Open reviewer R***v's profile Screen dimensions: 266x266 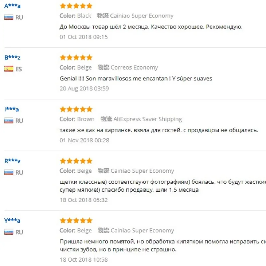coord(12,161)
